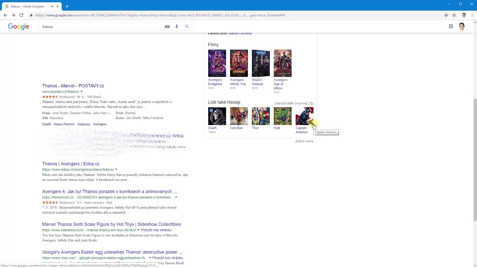Viewport: 477px width, 268px height.
Task: Open Chrome profile avatar in toolbar
Action: click(x=464, y=15)
